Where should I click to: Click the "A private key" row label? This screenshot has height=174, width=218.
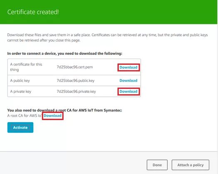click(x=21, y=91)
